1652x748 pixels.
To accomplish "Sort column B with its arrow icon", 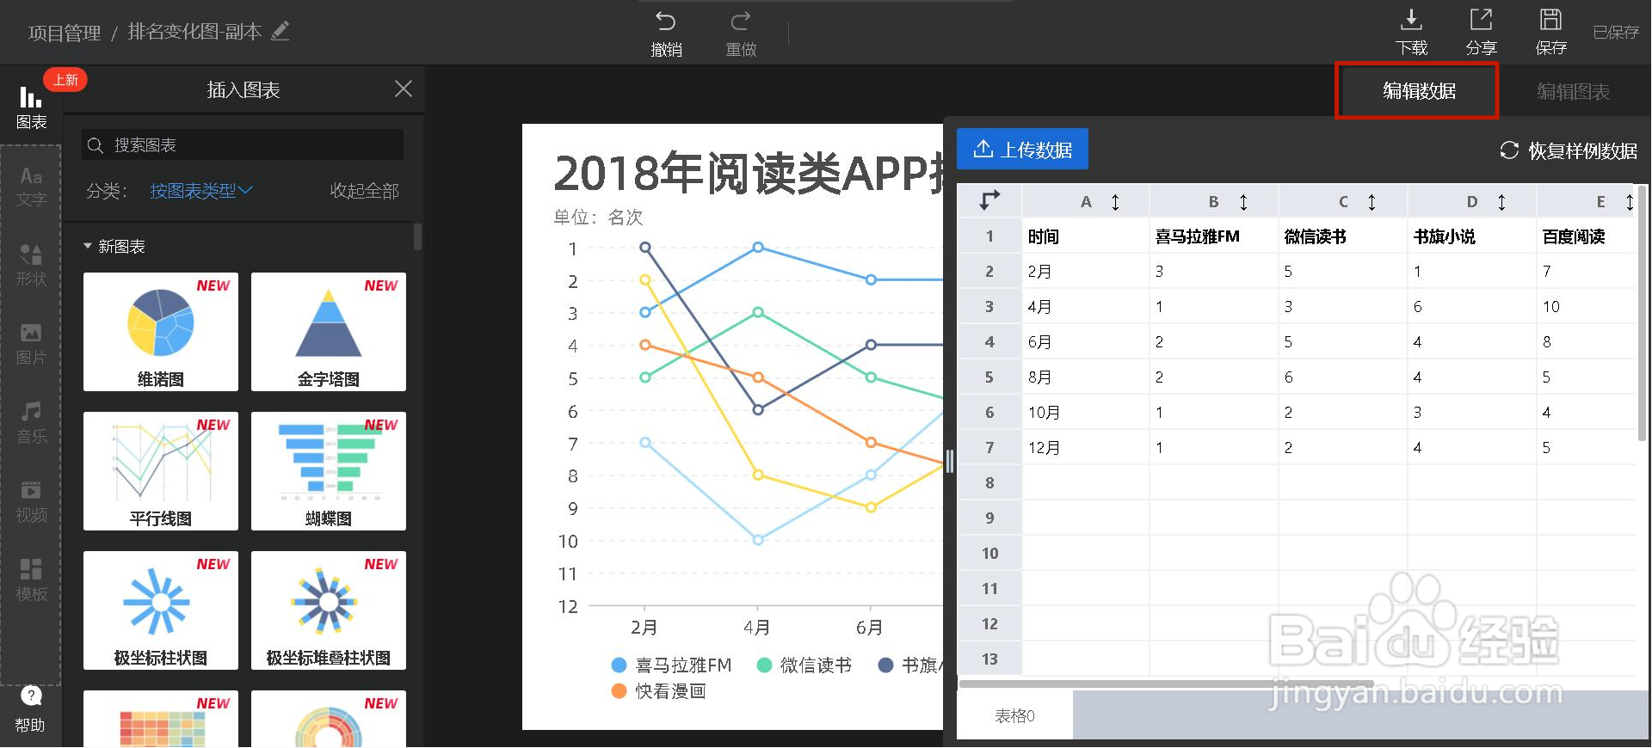I will (1243, 202).
